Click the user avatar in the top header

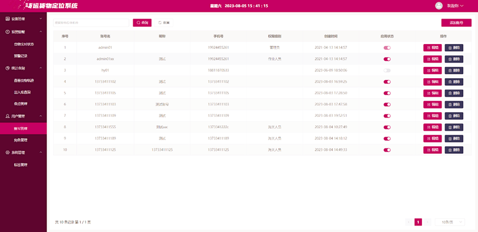(x=439, y=6)
